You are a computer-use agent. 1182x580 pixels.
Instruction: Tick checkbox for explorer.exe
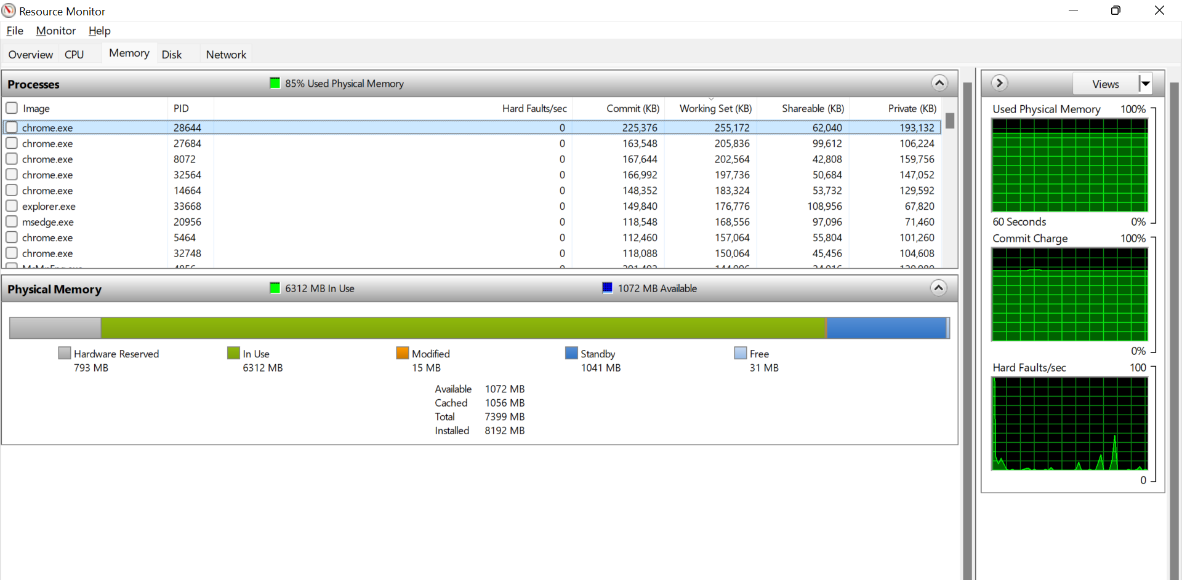click(12, 206)
